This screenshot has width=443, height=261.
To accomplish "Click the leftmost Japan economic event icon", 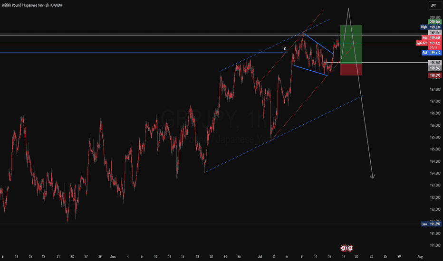I will pos(344,248).
